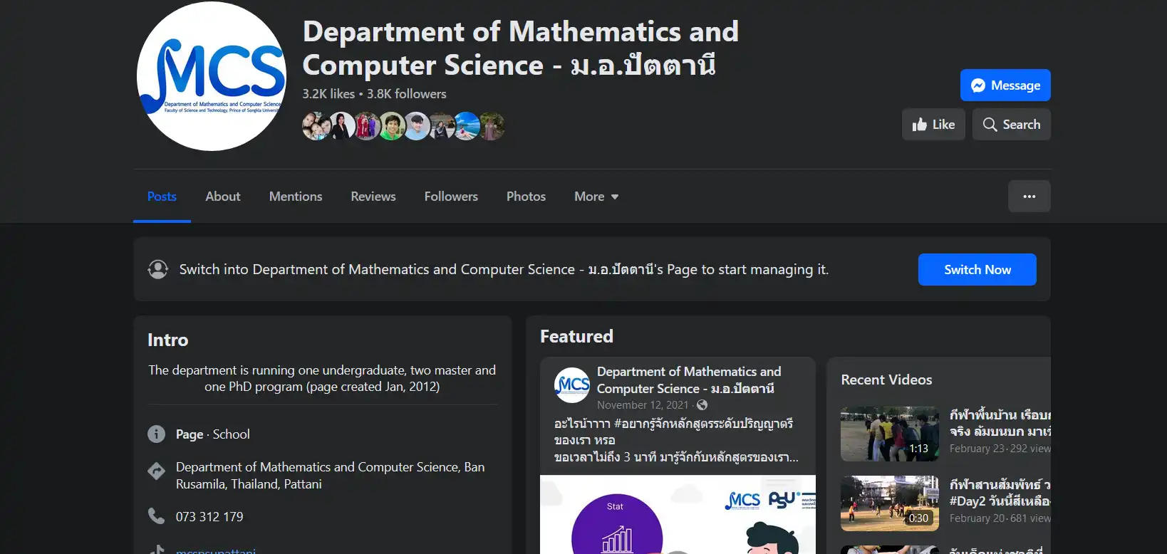Like the page with the thumbs-up button
Viewport: 1167px width, 554px height.
click(x=933, y=125)
